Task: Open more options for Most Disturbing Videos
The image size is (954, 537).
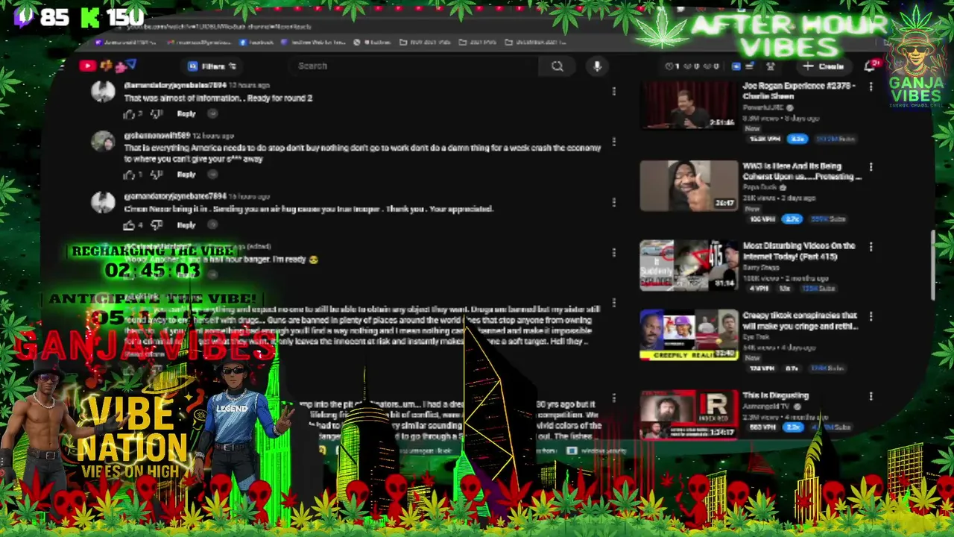Action: [x=871, y=247]
